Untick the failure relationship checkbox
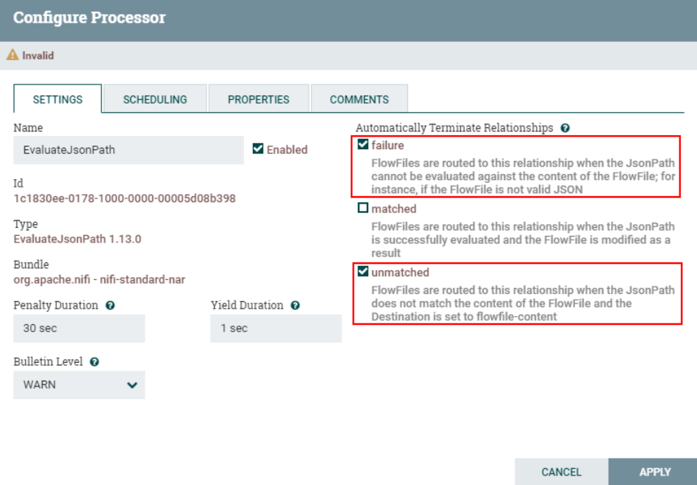 pyautogui.click(x=363, y=144)
